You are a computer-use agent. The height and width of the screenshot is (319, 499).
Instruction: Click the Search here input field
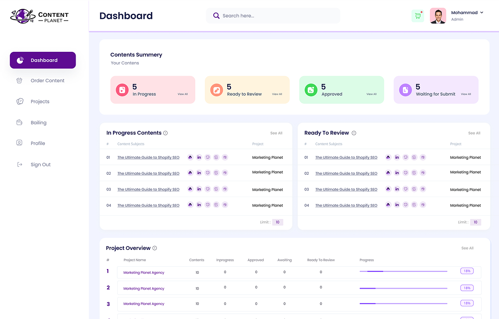[x=275, y=16]
